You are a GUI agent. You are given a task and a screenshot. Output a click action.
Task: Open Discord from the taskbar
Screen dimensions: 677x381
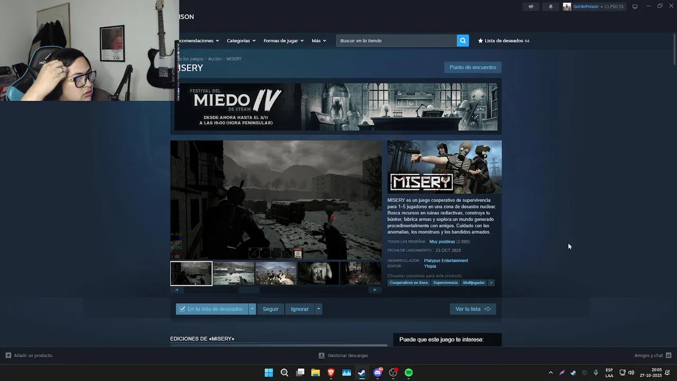tap(378, 373)
